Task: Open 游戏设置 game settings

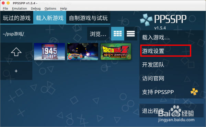Action: point(171,51)
